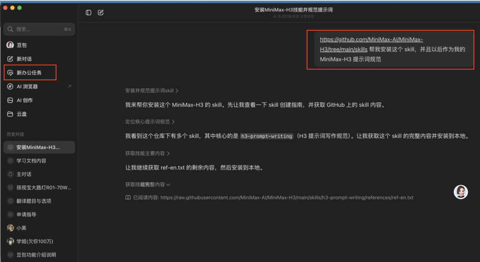Expand 获取技能主要内容 step
The image size is (480, 262).
(x=147, y=153)
